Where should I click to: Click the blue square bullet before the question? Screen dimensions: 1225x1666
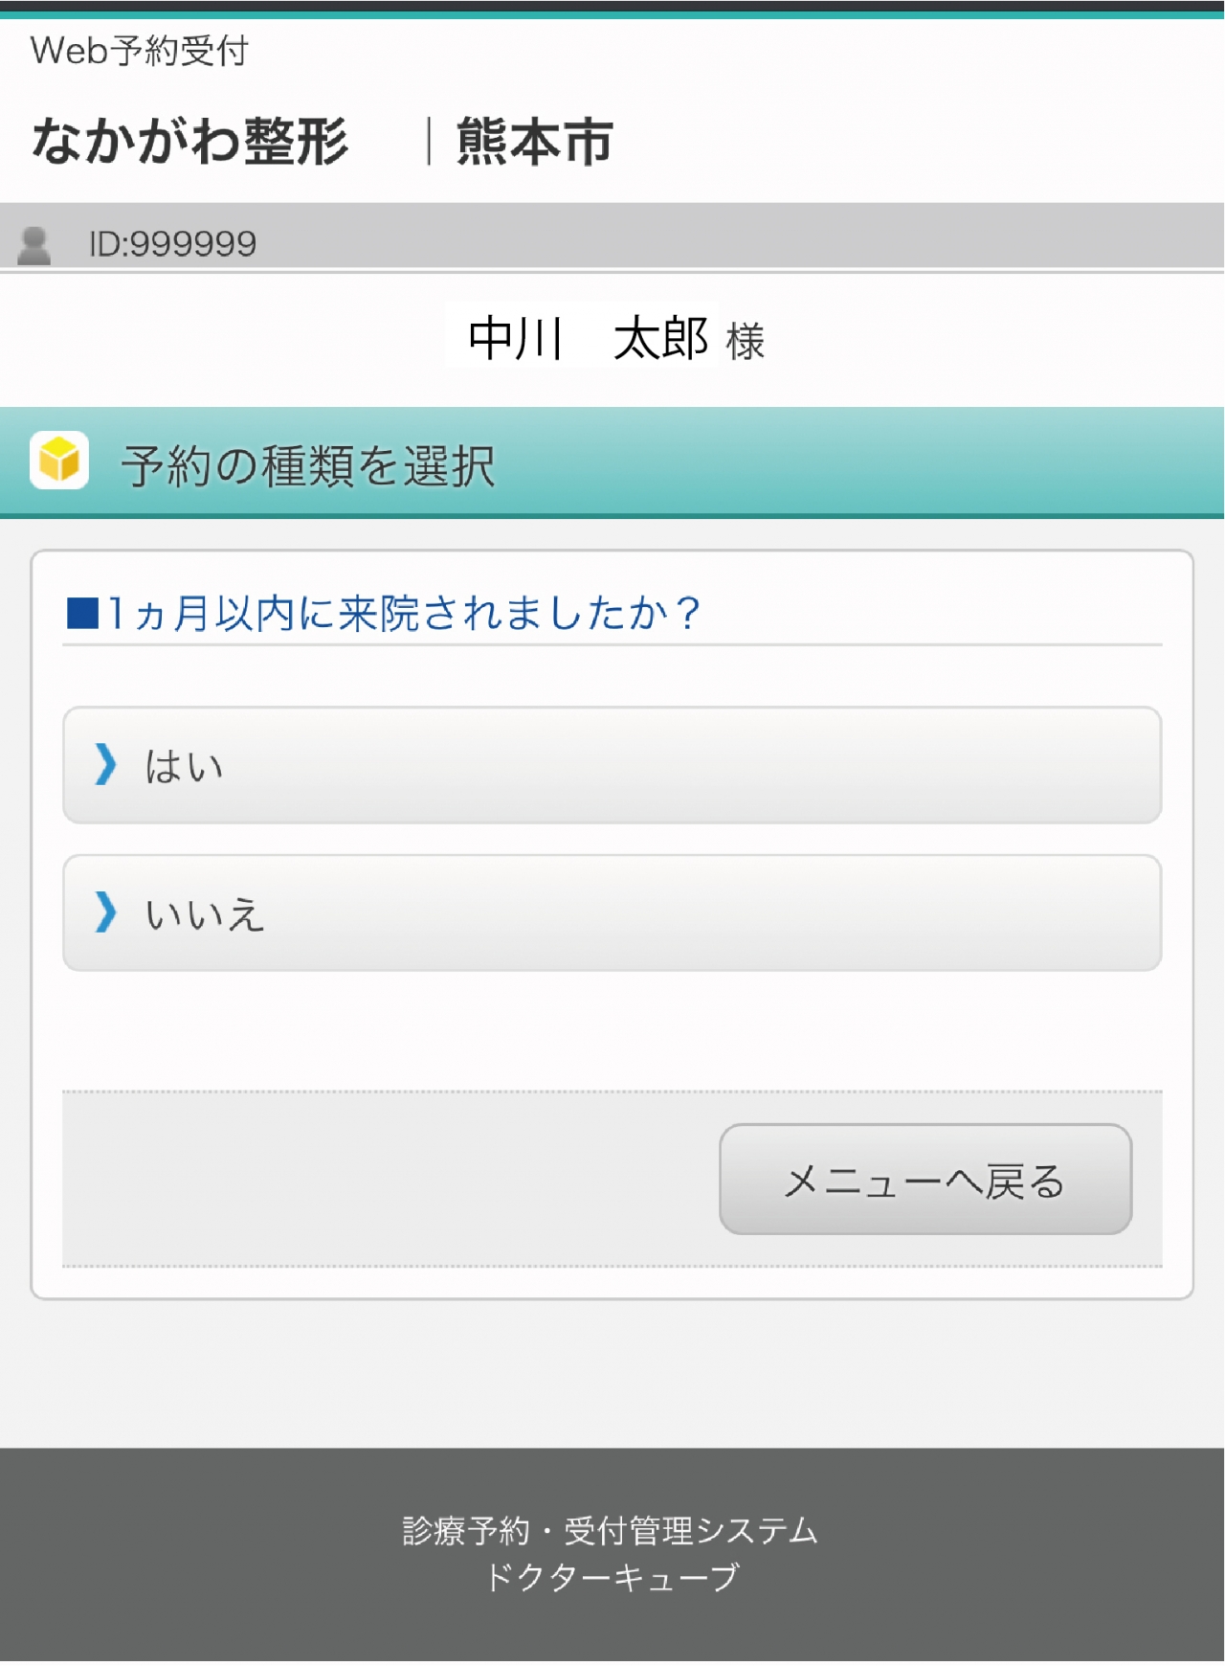[82, 614]
